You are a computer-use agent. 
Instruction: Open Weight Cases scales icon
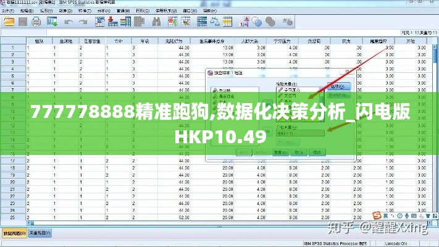click(215, 22)
